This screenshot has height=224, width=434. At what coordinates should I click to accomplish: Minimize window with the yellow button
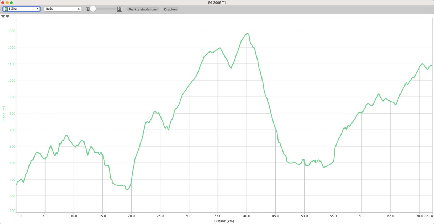coord(7,3)
